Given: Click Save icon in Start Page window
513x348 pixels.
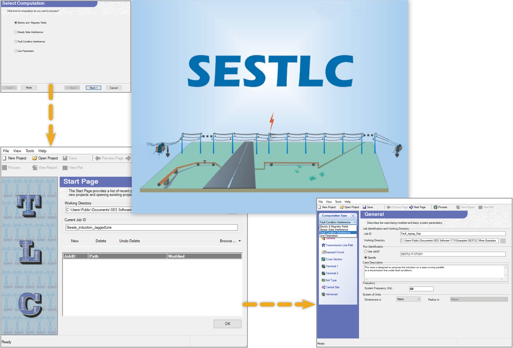Looking at the screenshot, I should (65, 158).
